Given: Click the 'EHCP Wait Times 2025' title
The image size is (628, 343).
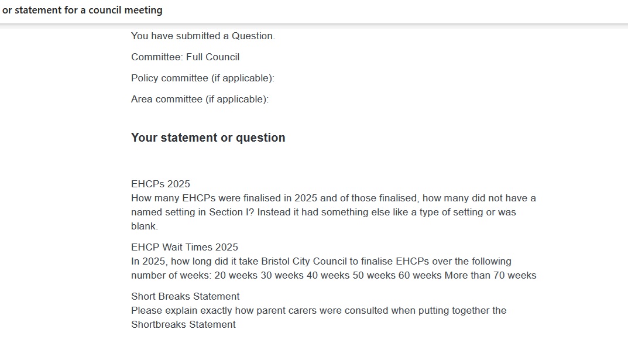Looking at the screenshot, I should (184, 247).
